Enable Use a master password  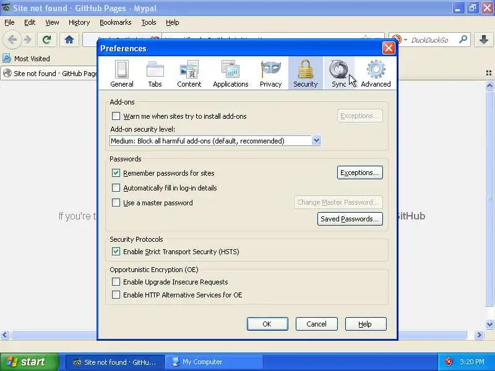[x=116, y=203]
